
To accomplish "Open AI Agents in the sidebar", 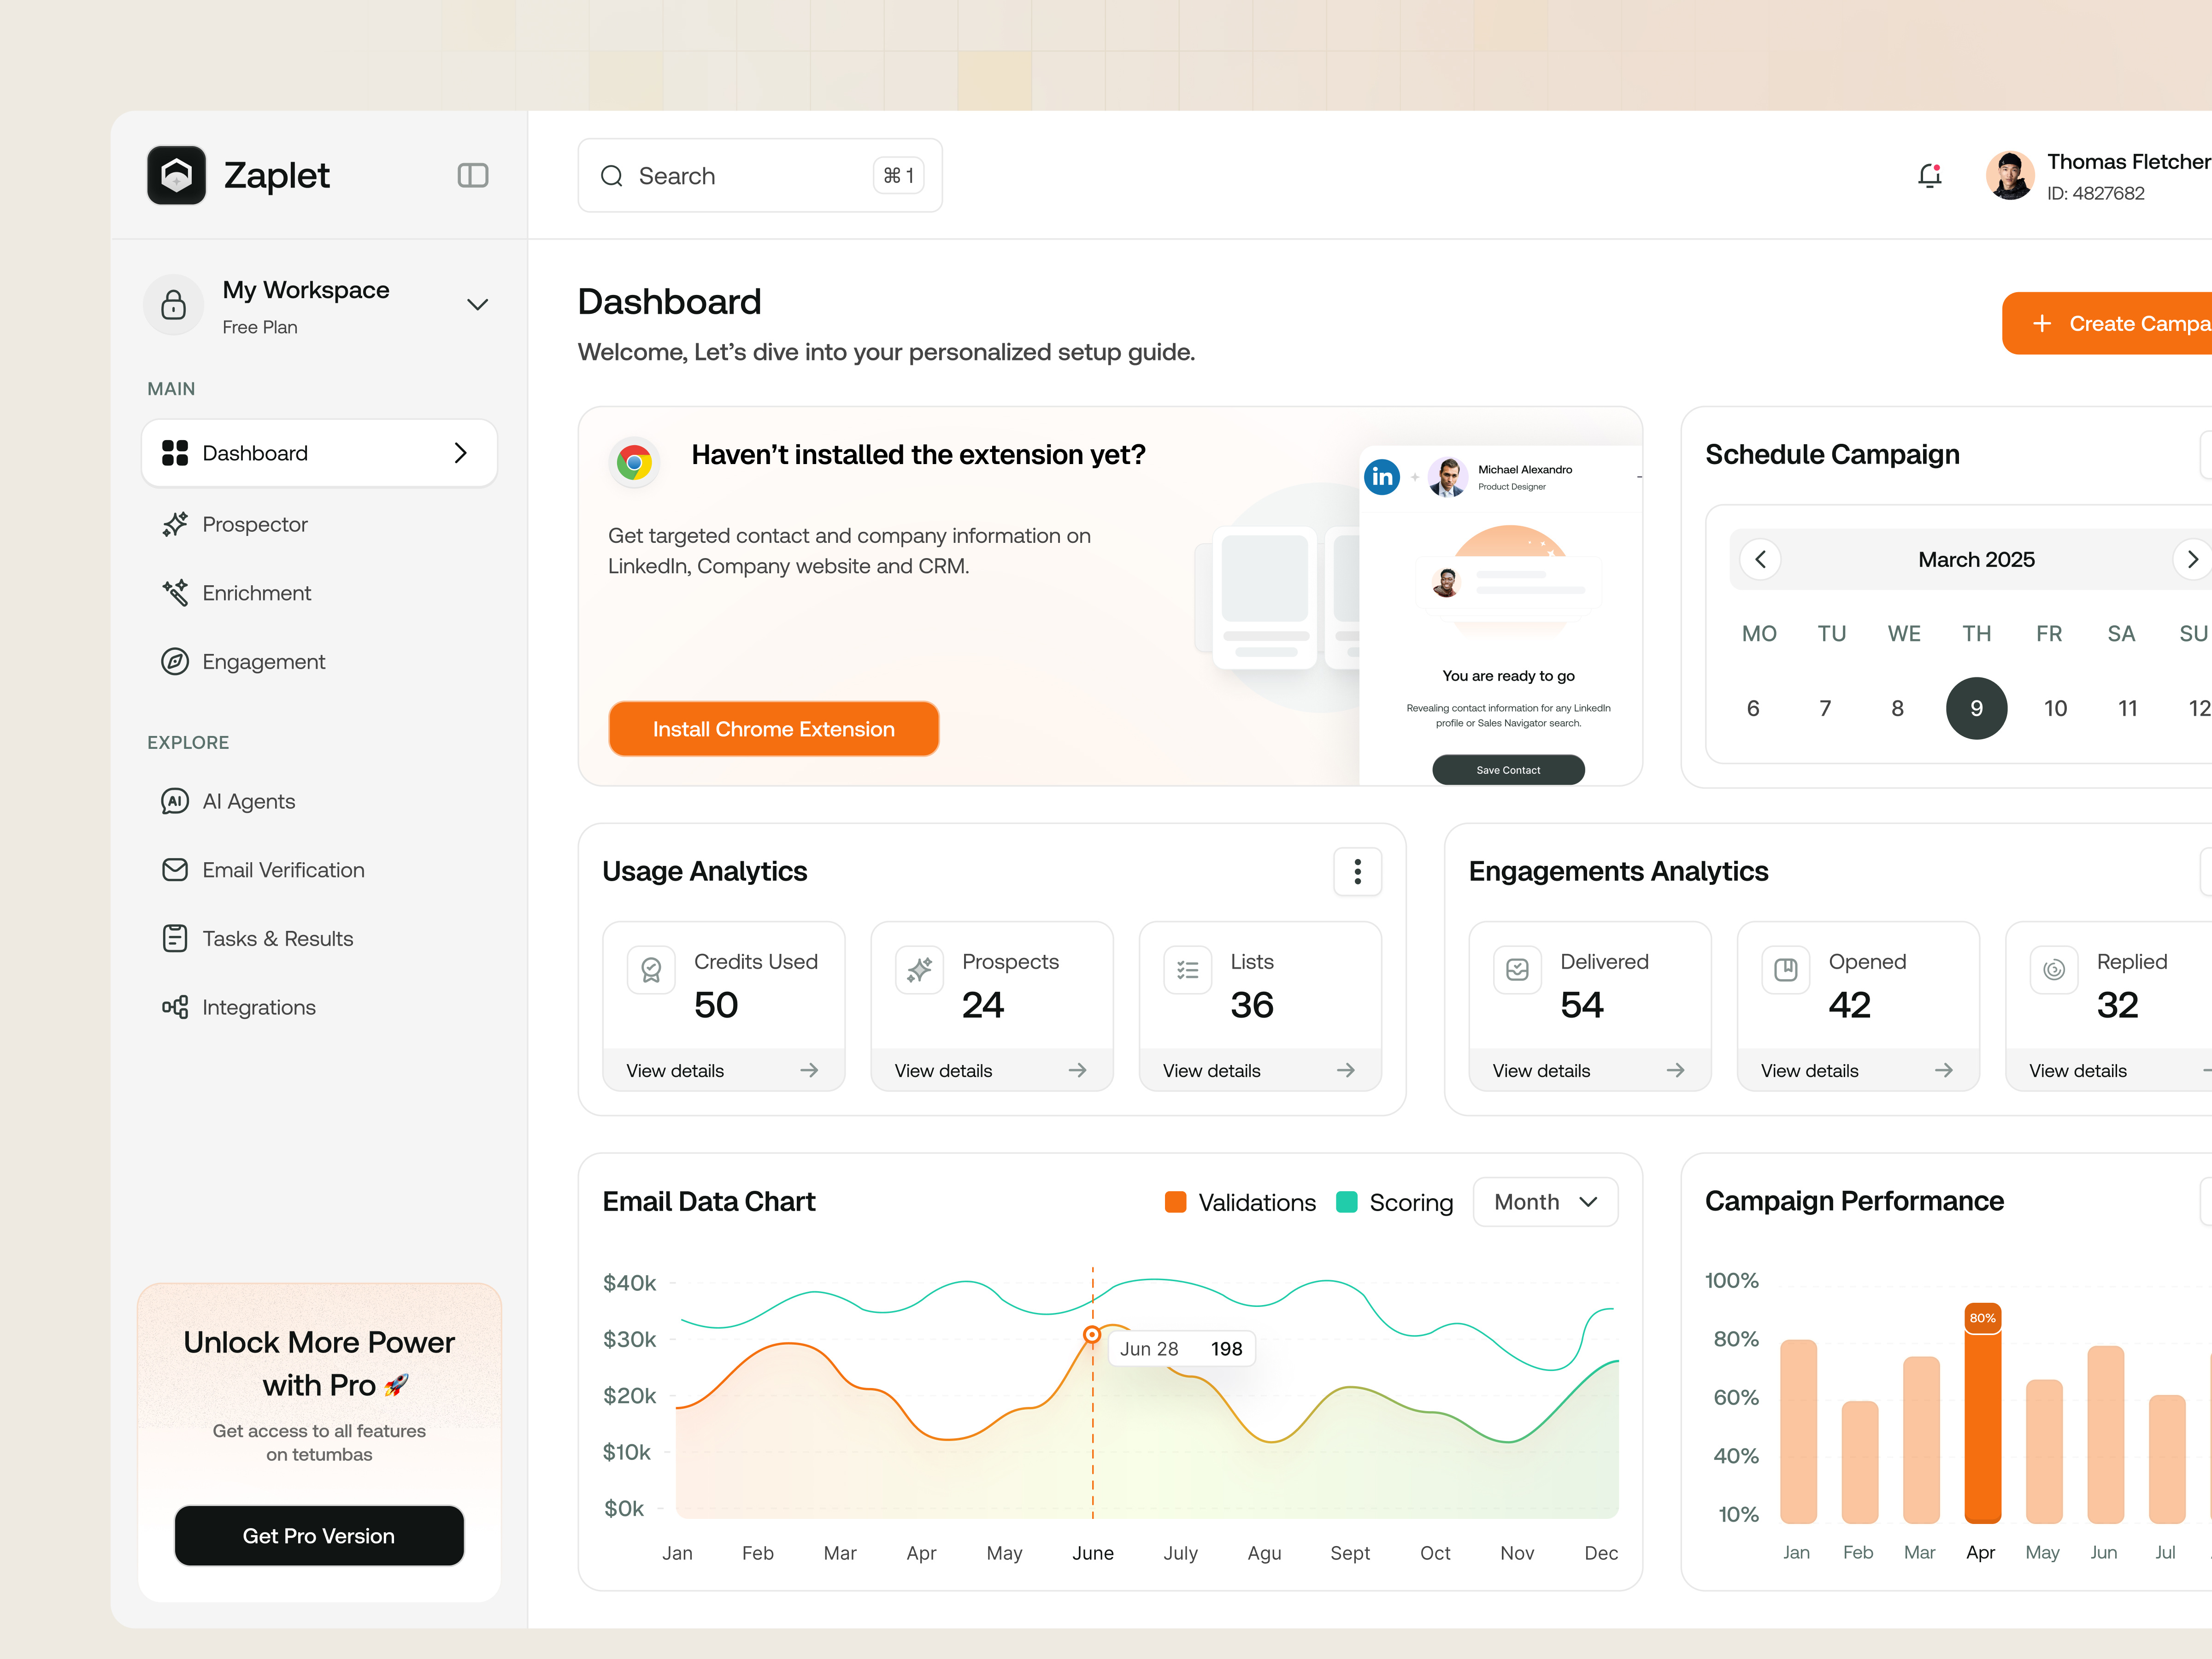I will click(248, 801).
